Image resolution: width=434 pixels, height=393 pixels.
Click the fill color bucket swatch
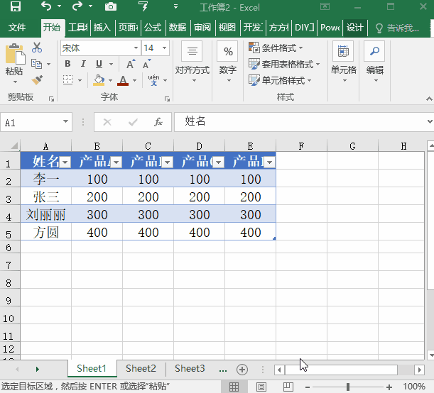99,80
